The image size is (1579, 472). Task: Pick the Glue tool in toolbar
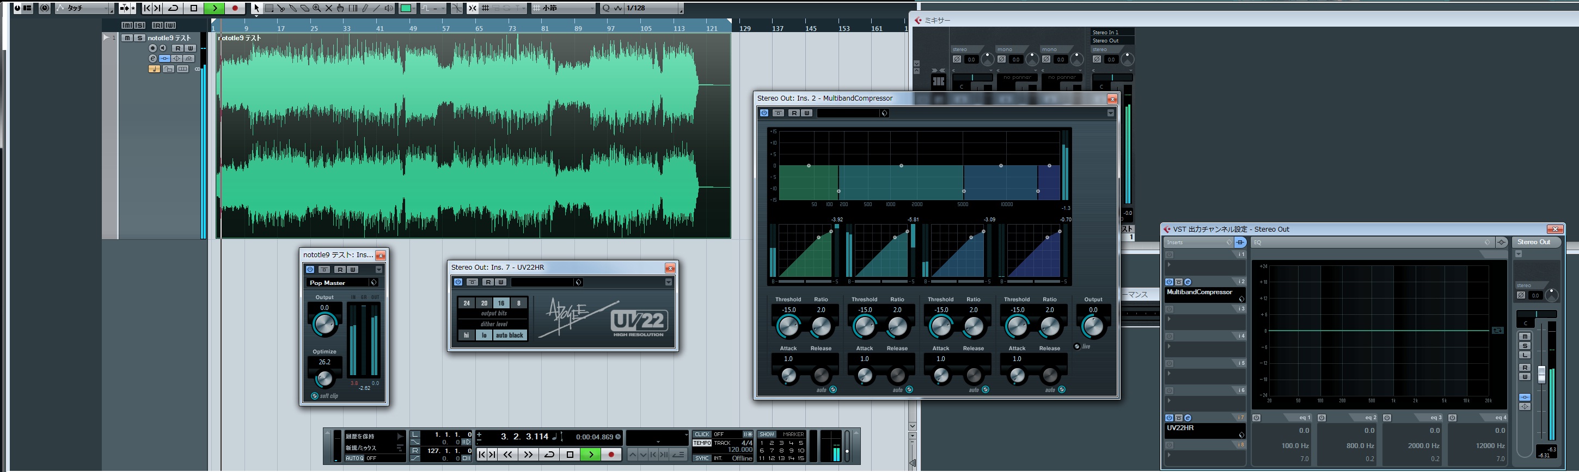coord(292,8)
